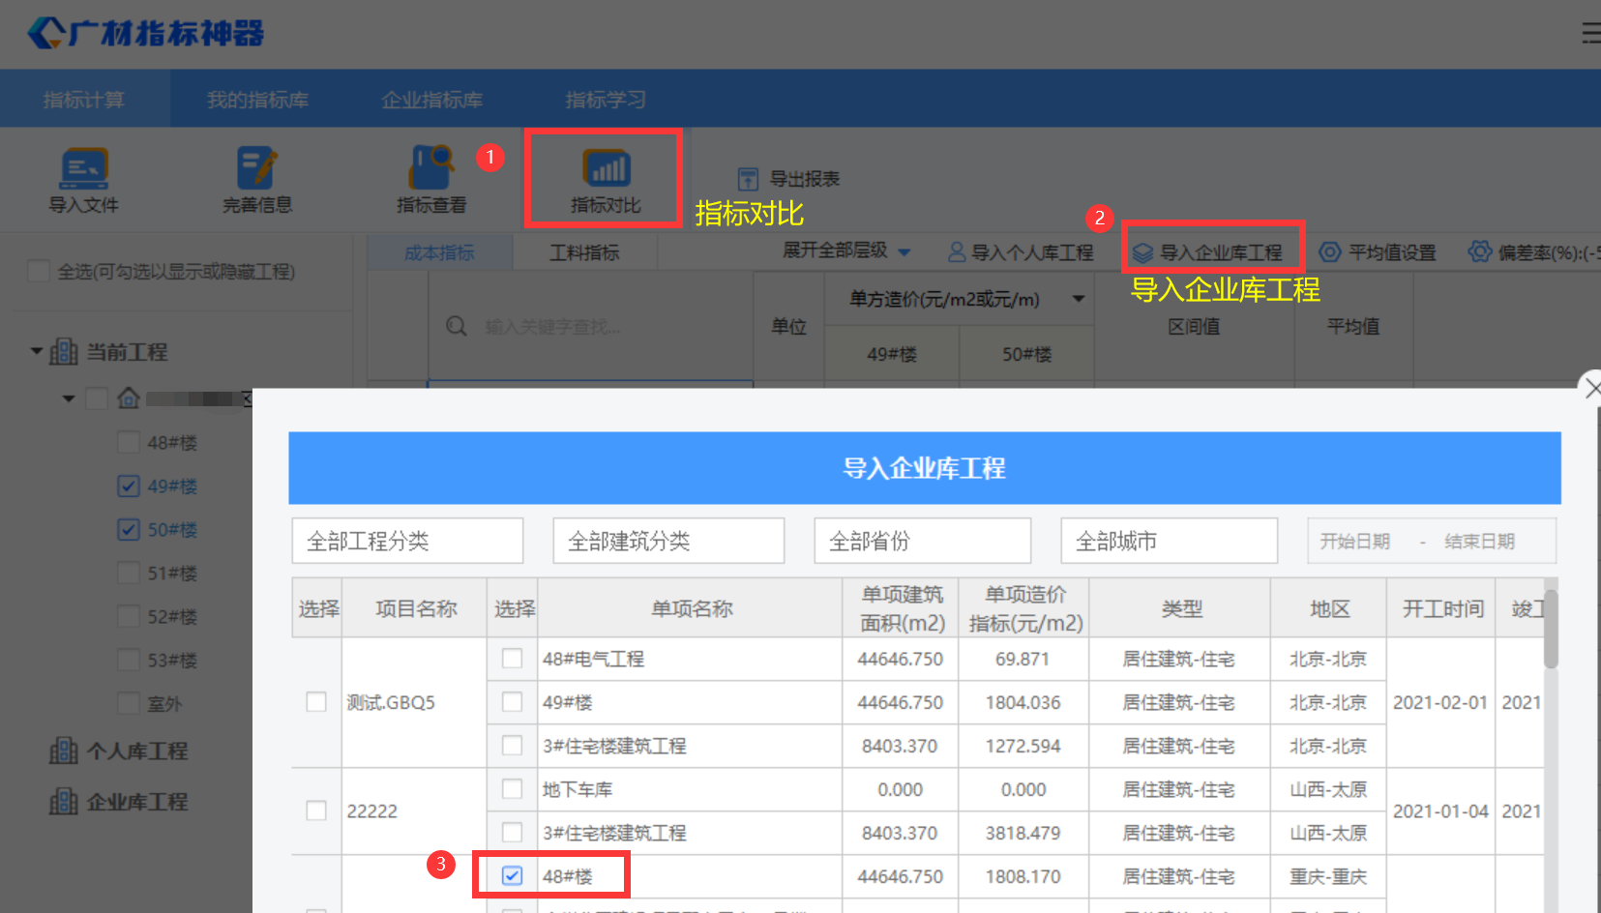Open the 全部工程分类 dropdown
The image size is (1601, 913).
pyautogui.click(x=407, y=541)
